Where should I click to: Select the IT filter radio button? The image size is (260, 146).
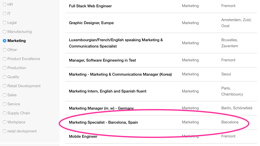[x=5, y=14]
